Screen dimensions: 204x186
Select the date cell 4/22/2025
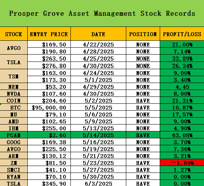click(99, 44)
